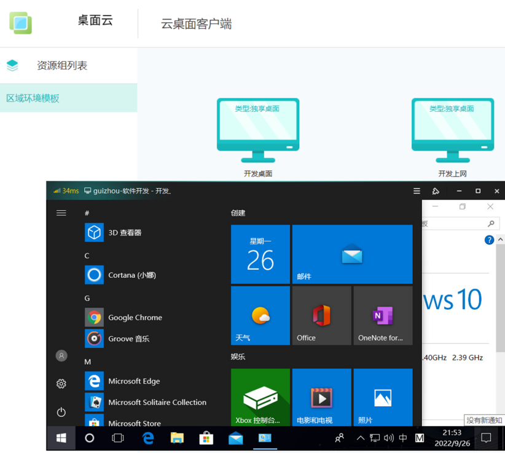Open the Xbox 控制台 tile

(x=260, y=397)
